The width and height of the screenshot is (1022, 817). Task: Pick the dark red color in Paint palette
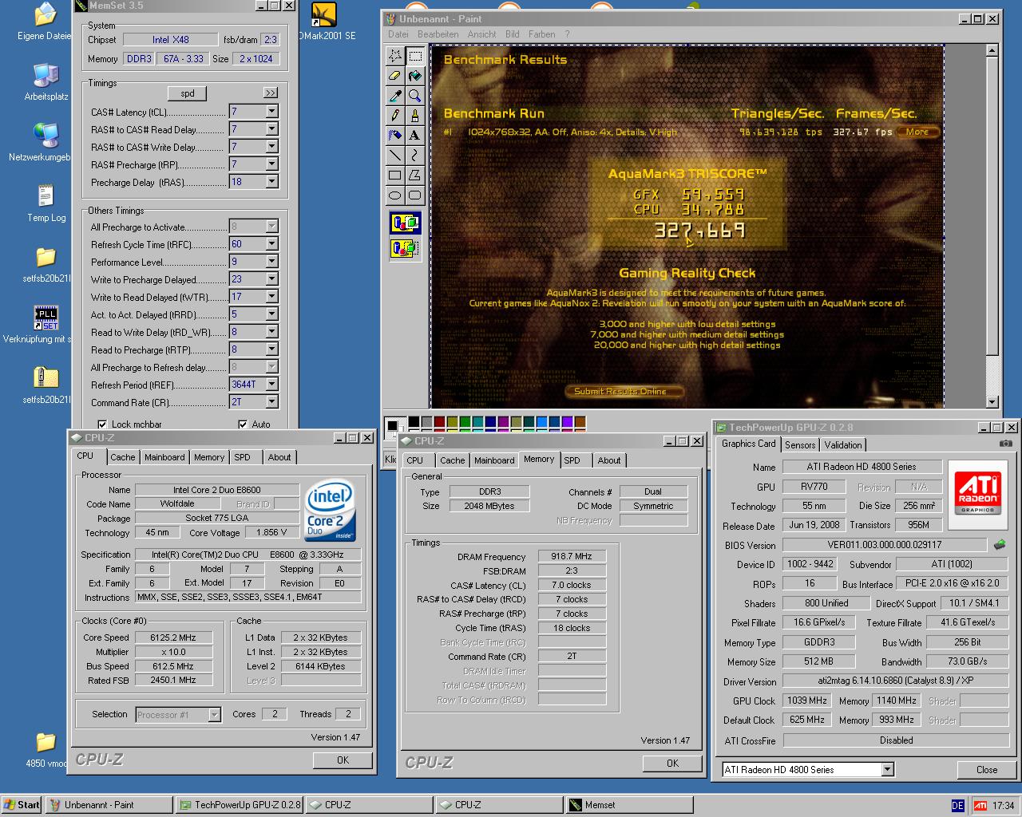click(x=439, y=422)
